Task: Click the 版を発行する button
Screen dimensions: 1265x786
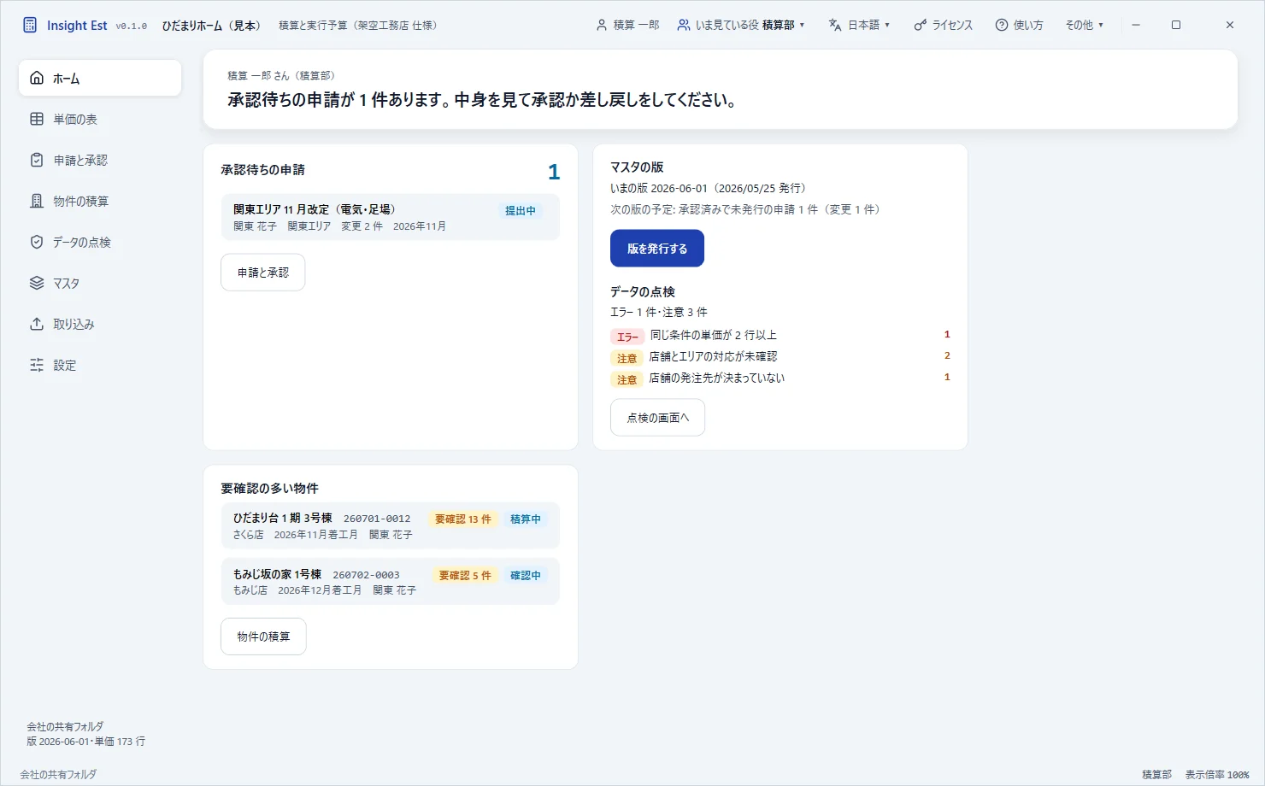Action: point(657,249)
